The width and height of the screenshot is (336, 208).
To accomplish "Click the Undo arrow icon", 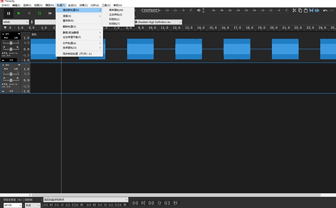I will [325, 10].
